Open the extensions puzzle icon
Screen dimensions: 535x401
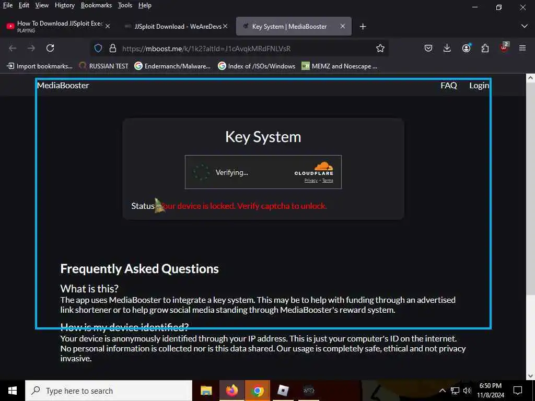point(485,48)
